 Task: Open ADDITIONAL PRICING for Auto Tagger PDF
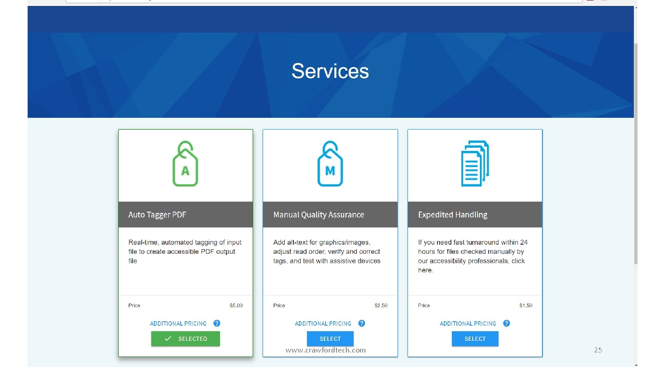pyautogui.click(x=178, y=323)
